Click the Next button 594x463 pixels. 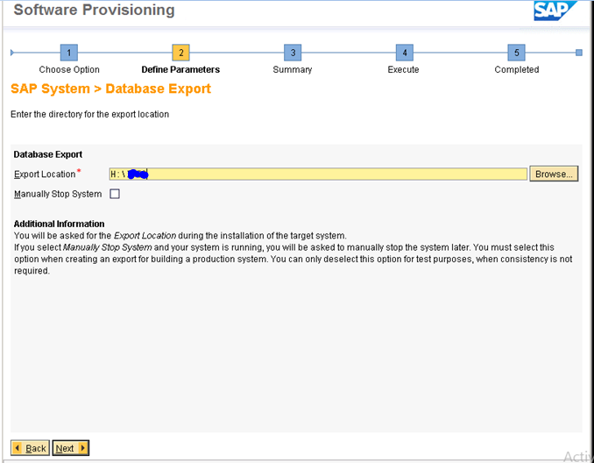point(70,448)
